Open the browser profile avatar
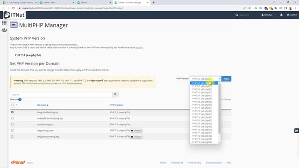Viewport: 299px width, 168px height. [291, 8]
